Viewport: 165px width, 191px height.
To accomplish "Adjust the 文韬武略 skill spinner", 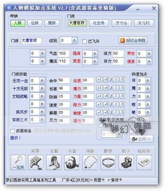I will tap(42, 96).
